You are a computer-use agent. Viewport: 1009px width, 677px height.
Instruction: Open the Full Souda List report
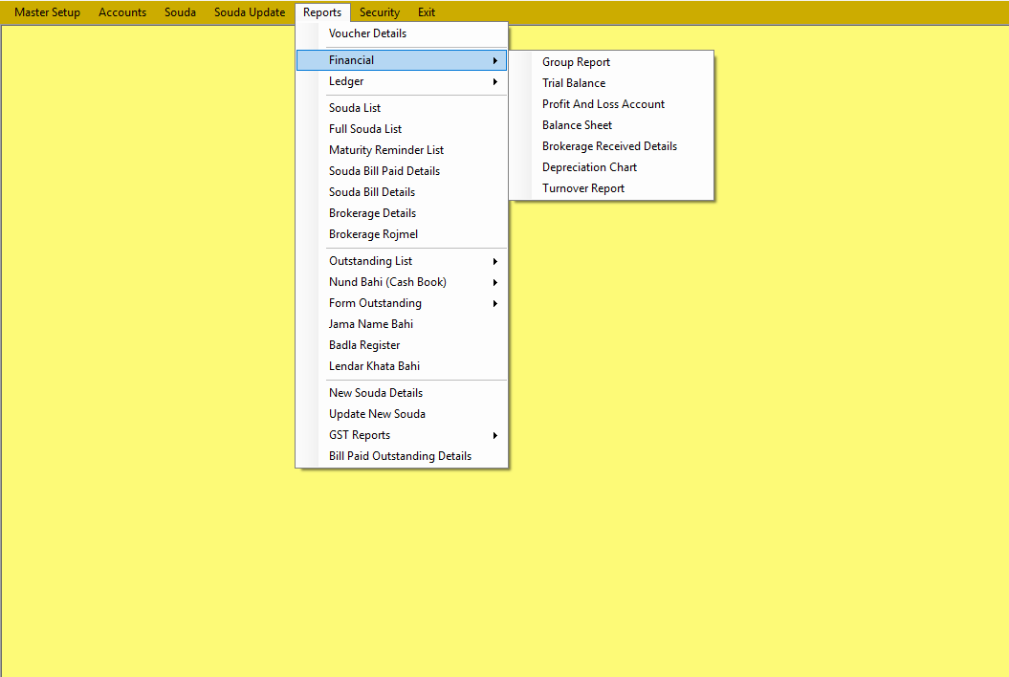[402, 129]
